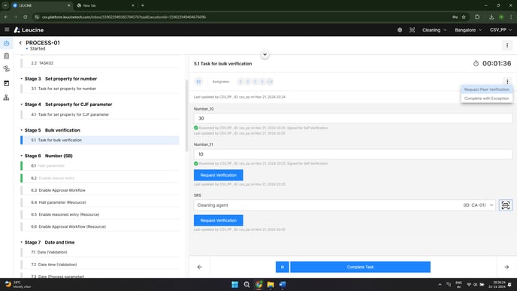Open browser extensions puzzle icon
The width and height of the screenshot is (517, 291).
tap(477, 17)
